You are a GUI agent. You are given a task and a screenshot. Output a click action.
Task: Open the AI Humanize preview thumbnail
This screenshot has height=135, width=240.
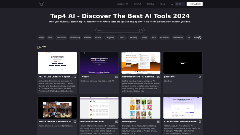tap(182, 107)
